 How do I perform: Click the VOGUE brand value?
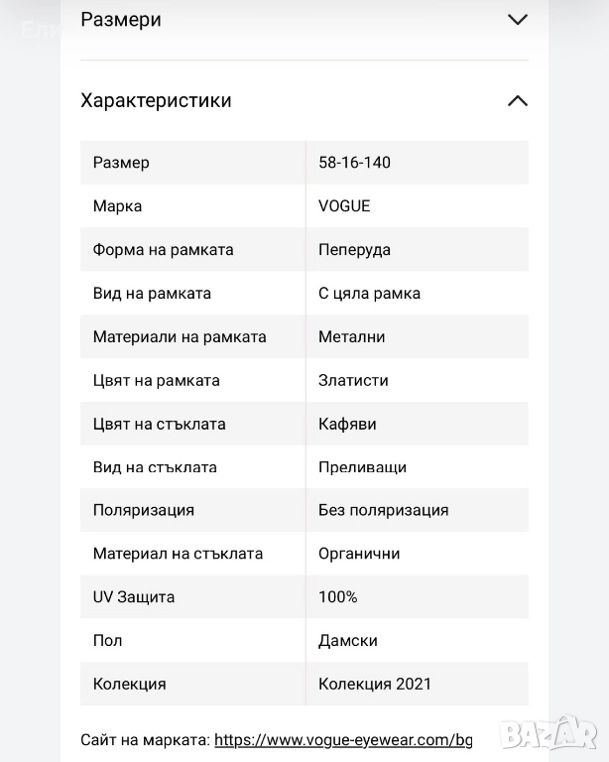pos(344,206)
